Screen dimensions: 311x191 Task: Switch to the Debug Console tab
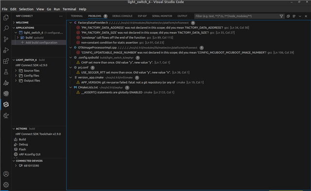[x=122, y=16]
